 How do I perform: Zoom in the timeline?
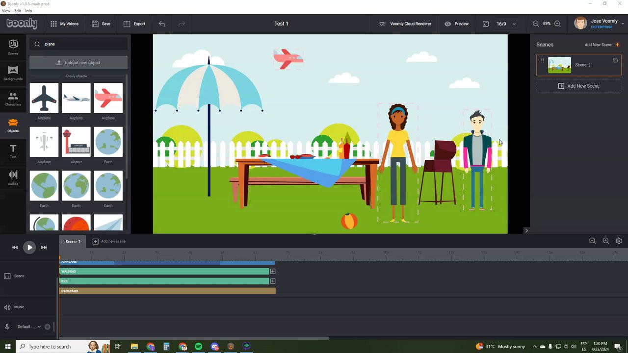click(605, 241)
